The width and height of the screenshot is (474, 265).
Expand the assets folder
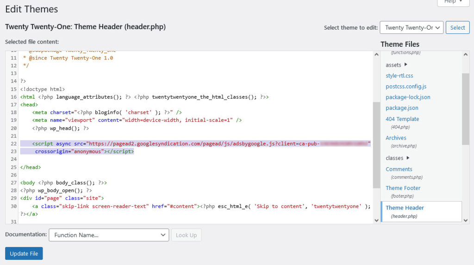396,65
